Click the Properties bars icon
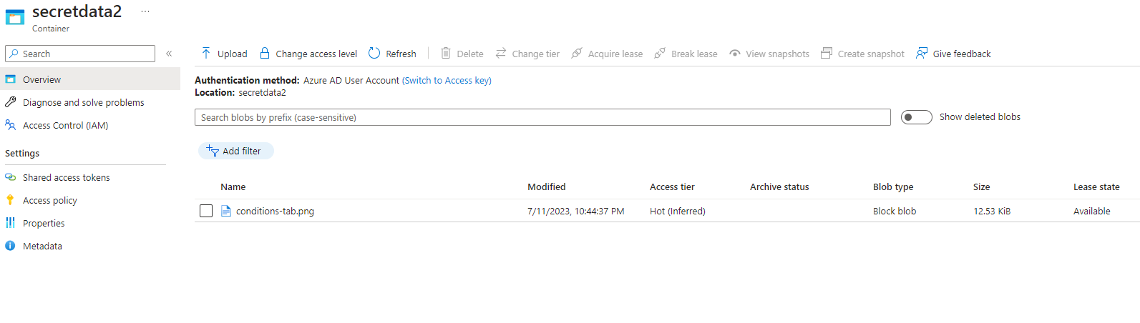The height and width of the screenshot is (323, 1140). coord(10,223)
